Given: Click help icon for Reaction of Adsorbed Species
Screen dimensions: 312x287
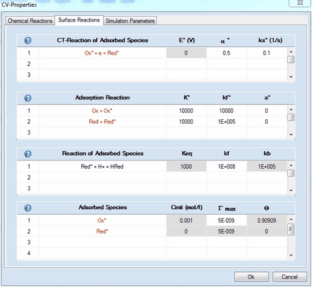Looking at the screenshot, I should pos(28,154).
